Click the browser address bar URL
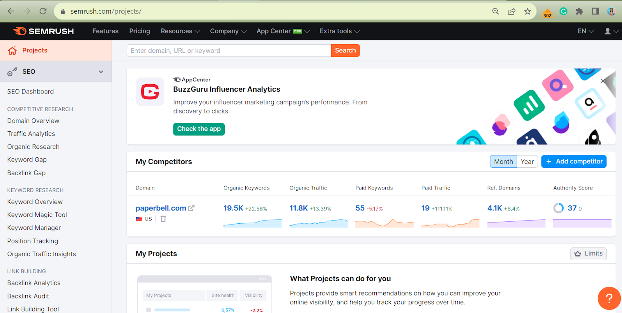The width and height of the screenshot is (622, 313). click(x=106, y=11)
